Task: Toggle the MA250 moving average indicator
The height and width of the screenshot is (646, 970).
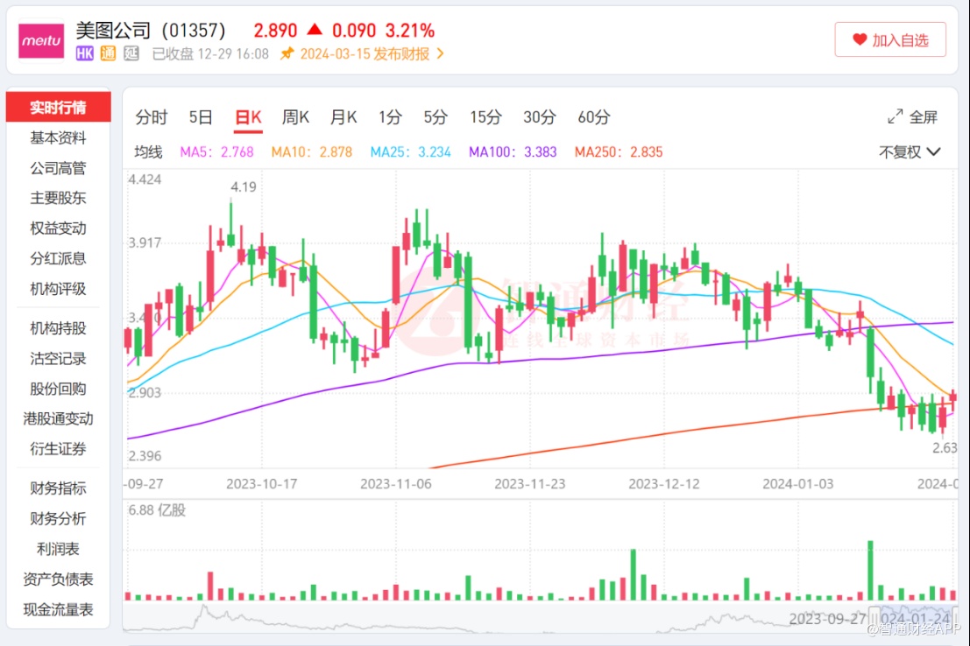Action: (619, 151)
